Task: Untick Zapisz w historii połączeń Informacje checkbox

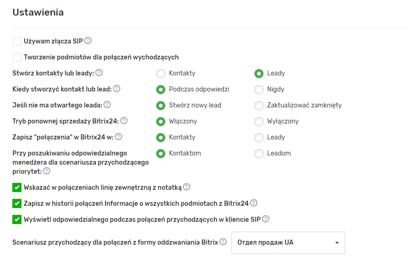Action: click(x=17, y=203)
